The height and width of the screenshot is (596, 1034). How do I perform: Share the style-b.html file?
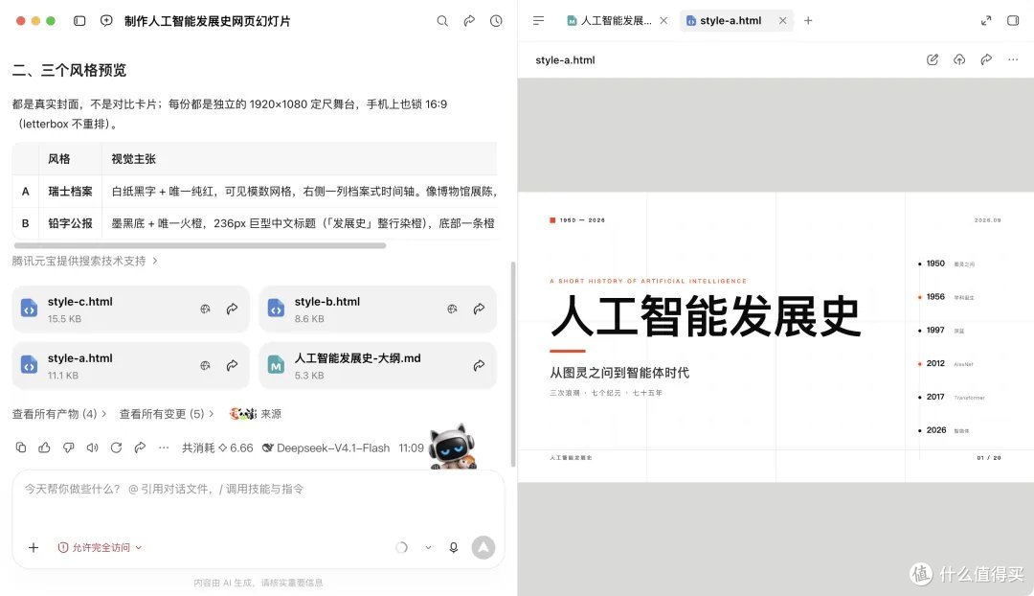tap(480, 309)
